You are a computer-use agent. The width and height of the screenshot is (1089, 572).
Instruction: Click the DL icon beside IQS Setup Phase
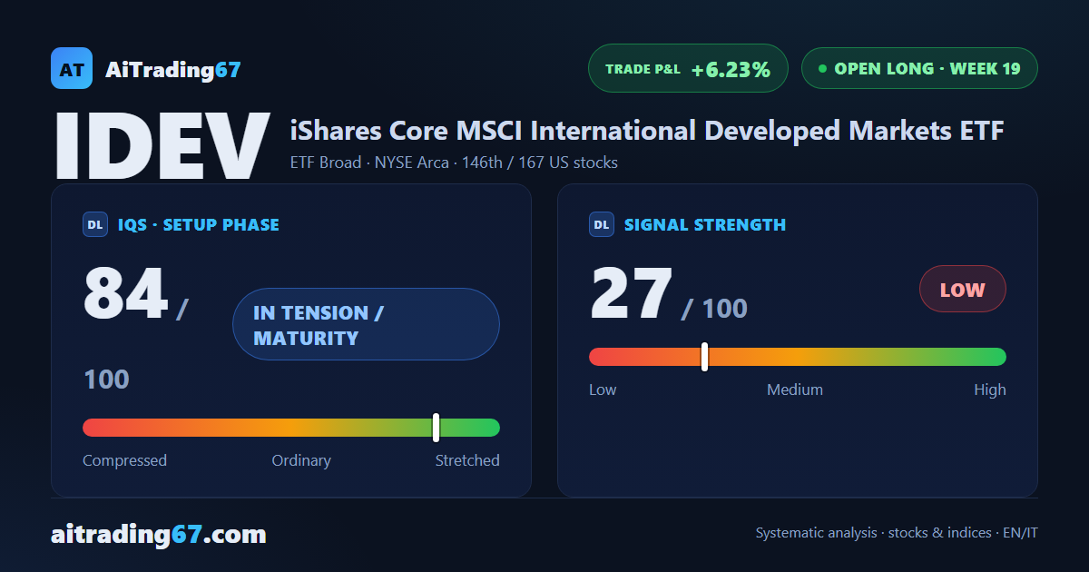(95, 224)
